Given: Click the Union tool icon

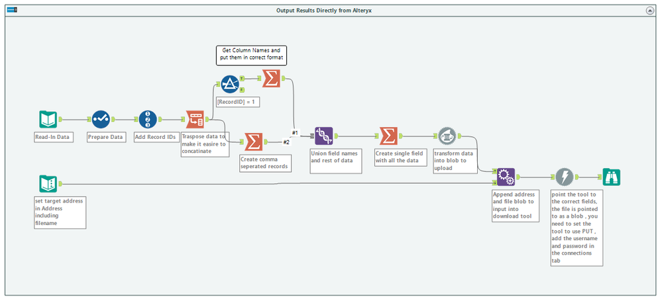Looking at the screenshot, I should (x=324, y=136).
